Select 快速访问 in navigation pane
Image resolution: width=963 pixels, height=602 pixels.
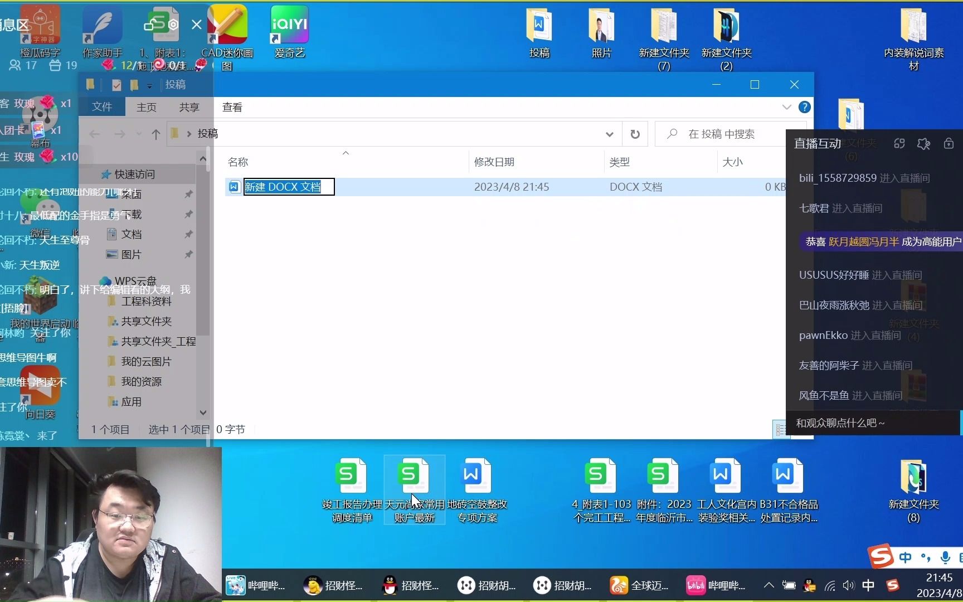pos(134,174)
